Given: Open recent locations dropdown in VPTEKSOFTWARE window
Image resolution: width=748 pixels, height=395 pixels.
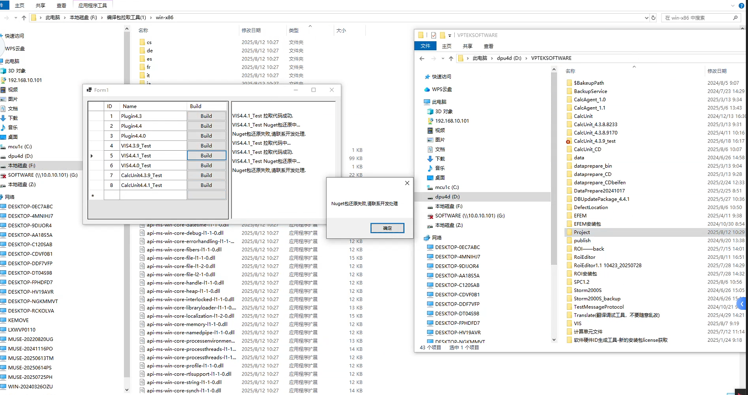Looking at the screenshot, I should (x=443, y=59).
